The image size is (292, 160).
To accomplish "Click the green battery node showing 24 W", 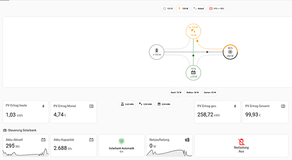I will point(193,73).
